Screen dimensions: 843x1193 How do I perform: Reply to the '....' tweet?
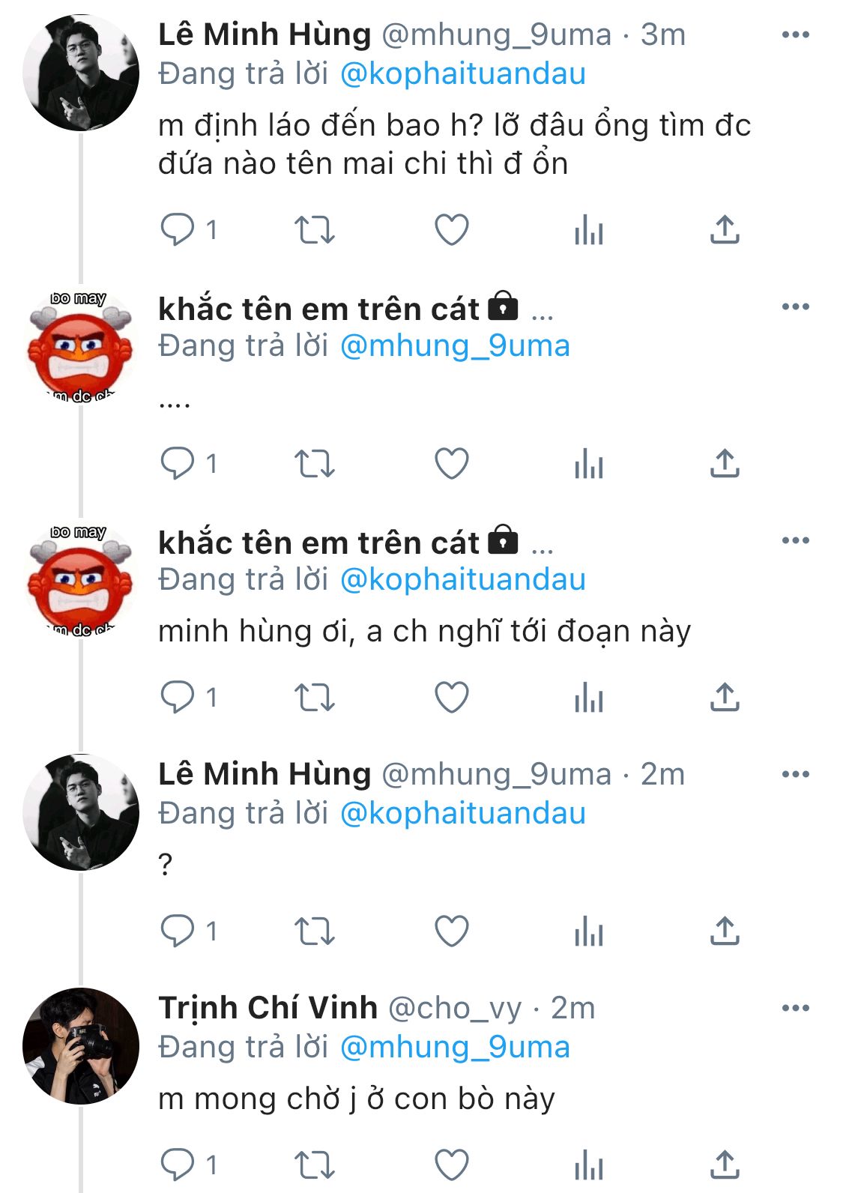click(178, 463)
